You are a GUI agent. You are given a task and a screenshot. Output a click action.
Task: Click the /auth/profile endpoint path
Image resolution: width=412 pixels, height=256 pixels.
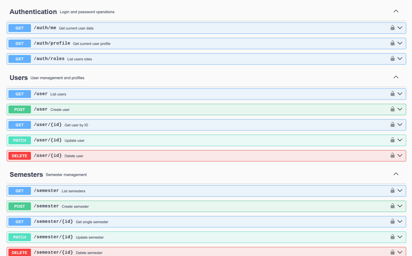tap(52, 43)
